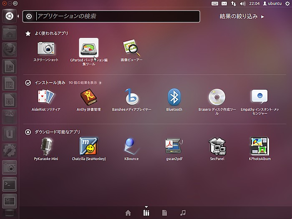Open Ubuntu One from launcher
Screen dimensions: 292x219
pyautogui.click(x=10, y=134)
